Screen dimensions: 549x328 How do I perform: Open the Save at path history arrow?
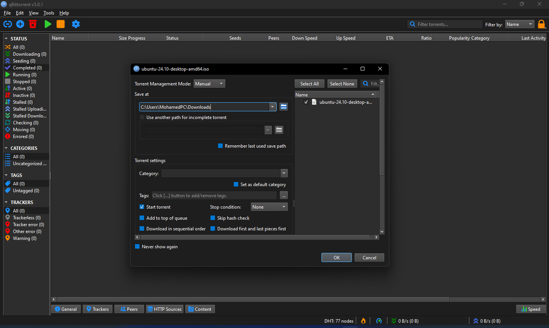click(x=273, y=107)
